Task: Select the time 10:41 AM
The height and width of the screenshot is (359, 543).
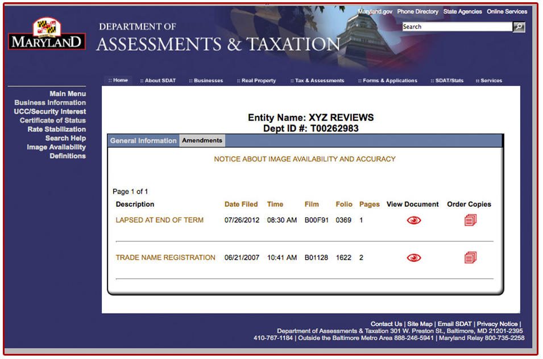Action: (x=282, y=258)
